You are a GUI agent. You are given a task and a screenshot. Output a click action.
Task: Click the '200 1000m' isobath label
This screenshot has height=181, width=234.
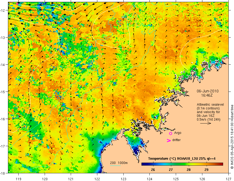click(x=119, y=163)
